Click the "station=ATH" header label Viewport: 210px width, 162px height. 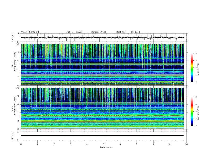pyautogui.click(x=98, y=32)
